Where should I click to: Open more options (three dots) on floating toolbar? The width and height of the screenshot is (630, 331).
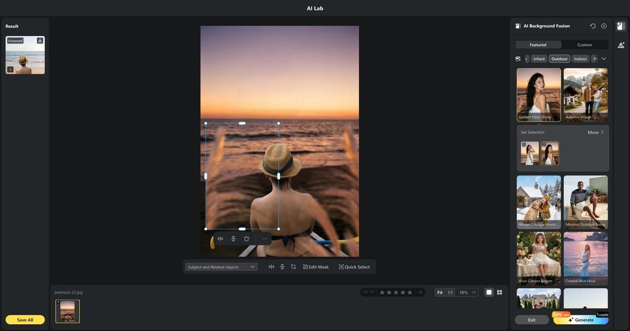[265, 239]
